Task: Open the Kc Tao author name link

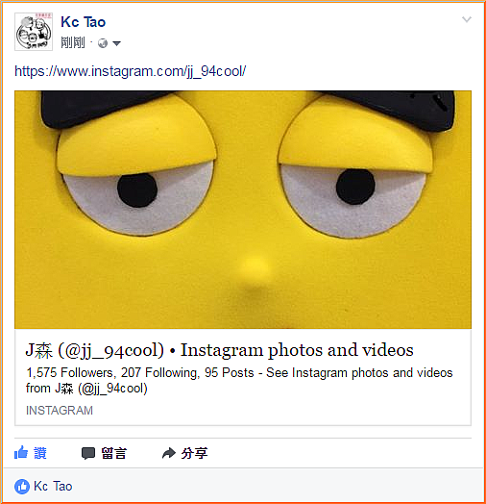Action: tap(84, 22)
